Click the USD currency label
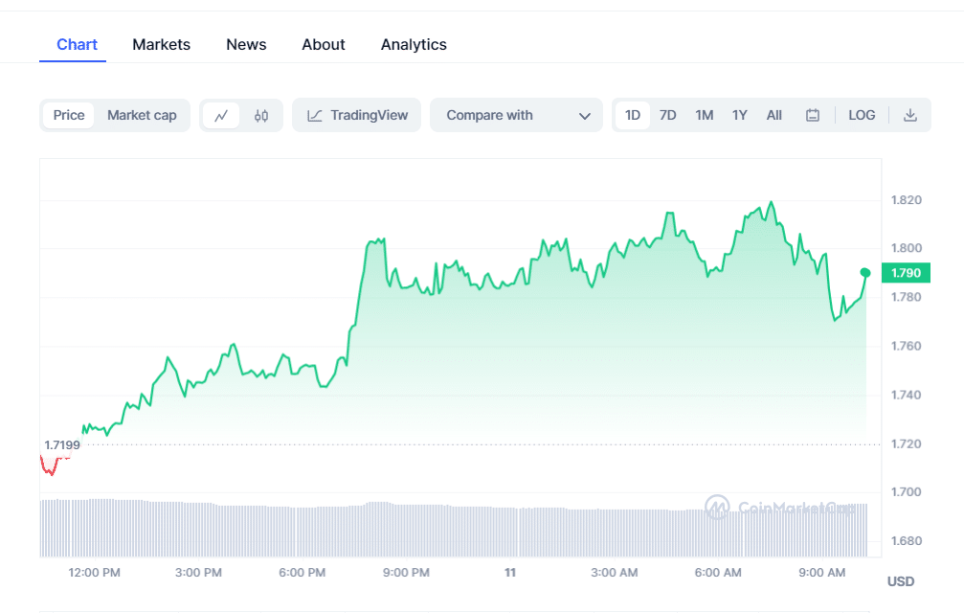Screen dimensions: 964x613 [901, 581]
